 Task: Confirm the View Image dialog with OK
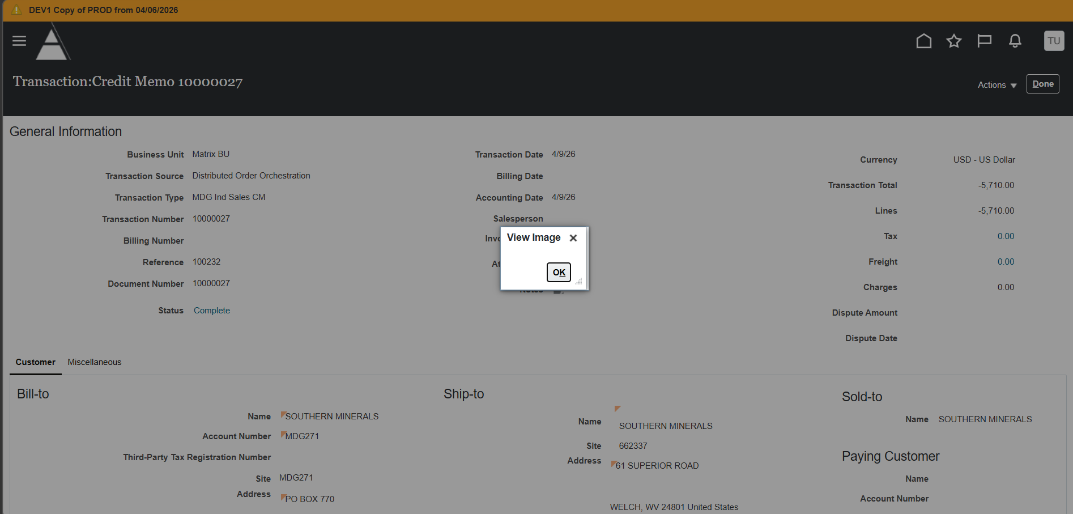tap(558, 272)
